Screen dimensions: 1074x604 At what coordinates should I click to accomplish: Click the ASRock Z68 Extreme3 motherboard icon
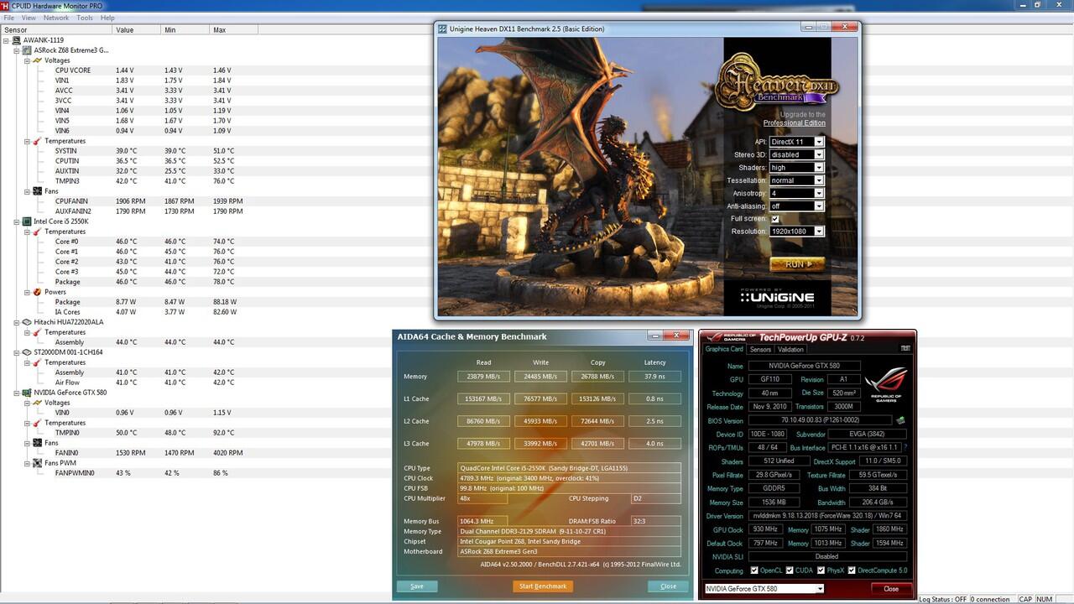coord(27,50)
